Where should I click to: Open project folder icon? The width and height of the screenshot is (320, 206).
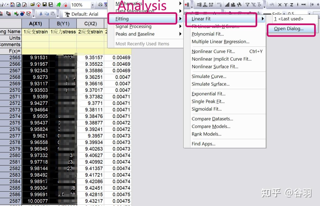click(x=33, y=5)
